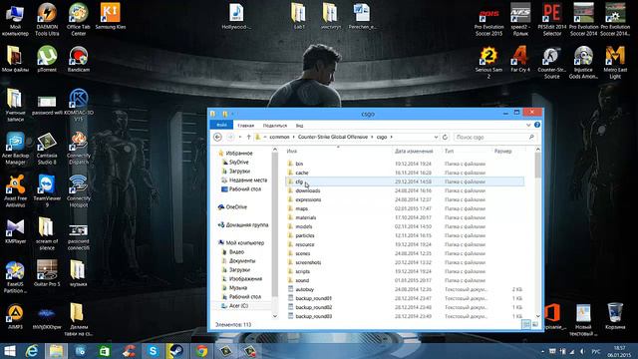Open the Avast Free Antivirus desktop icon
Image resolution: width=638 pixels, height=359 pixels.
click(16, 190)
